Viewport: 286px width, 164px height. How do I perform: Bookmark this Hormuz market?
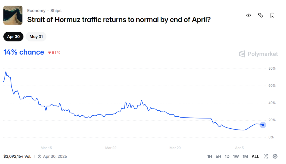(x=272, y=15)
